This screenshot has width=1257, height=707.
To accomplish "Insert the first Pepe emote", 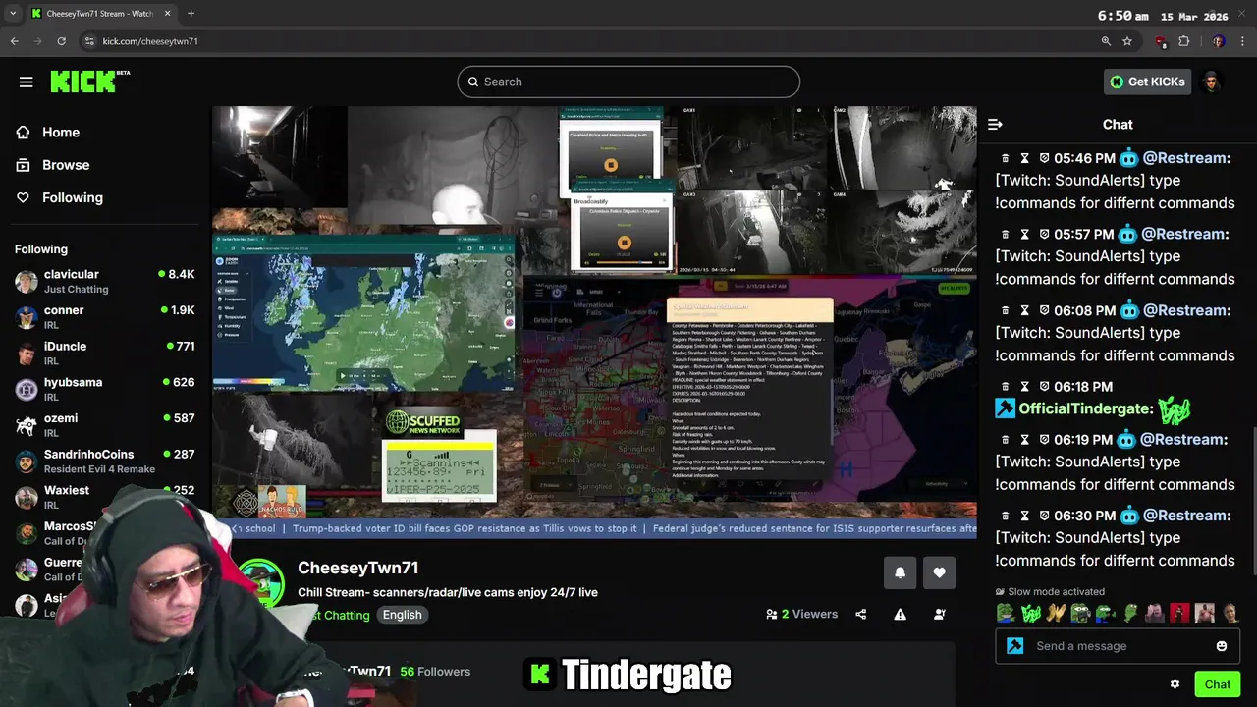I will pos(1006,614).
